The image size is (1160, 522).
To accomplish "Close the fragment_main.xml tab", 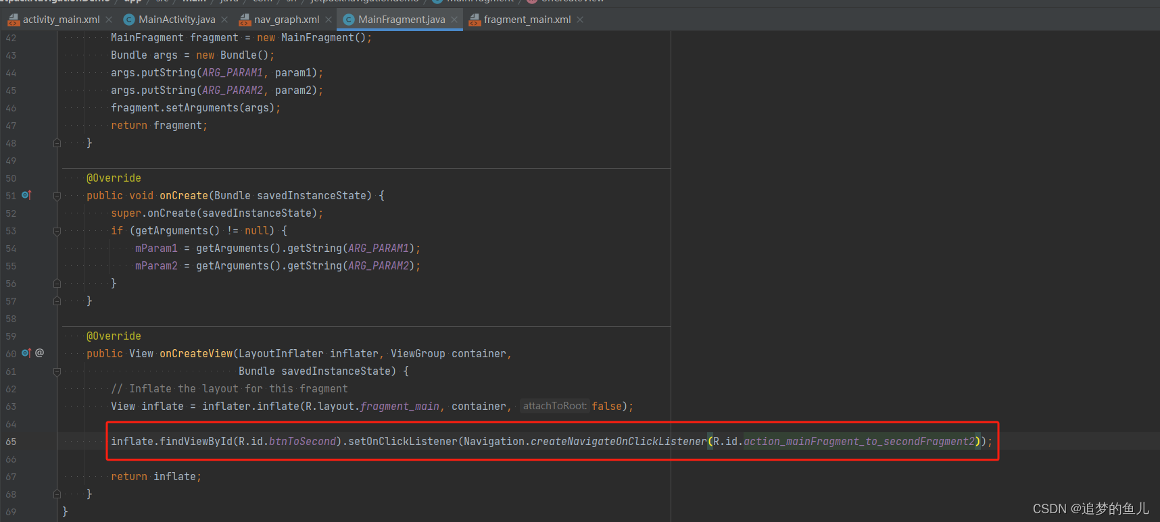I will pyautogui.click(x=580, y=20).
